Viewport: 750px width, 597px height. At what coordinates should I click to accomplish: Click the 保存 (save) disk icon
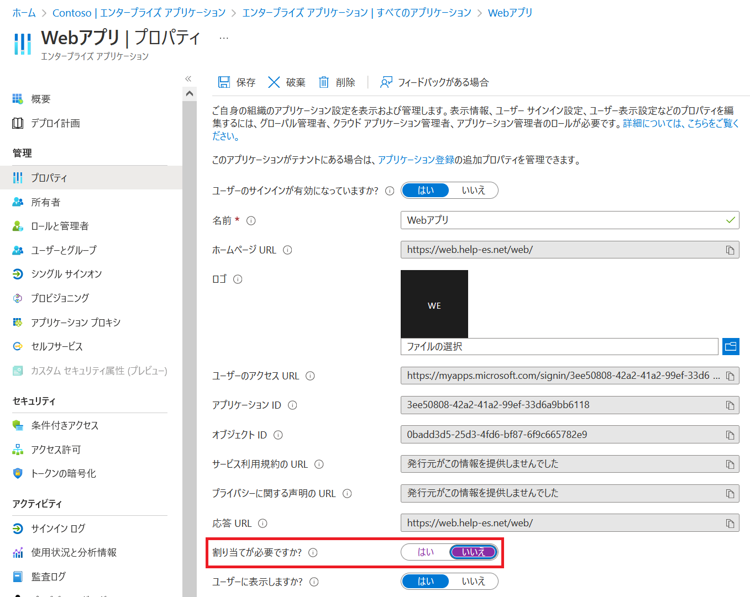point(224,82)
